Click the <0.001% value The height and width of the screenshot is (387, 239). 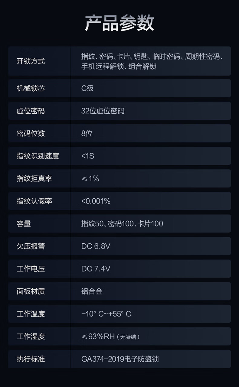click(96, 201)
